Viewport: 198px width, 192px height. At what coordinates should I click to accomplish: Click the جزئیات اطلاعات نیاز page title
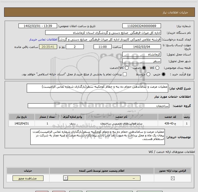click(175, 12)
